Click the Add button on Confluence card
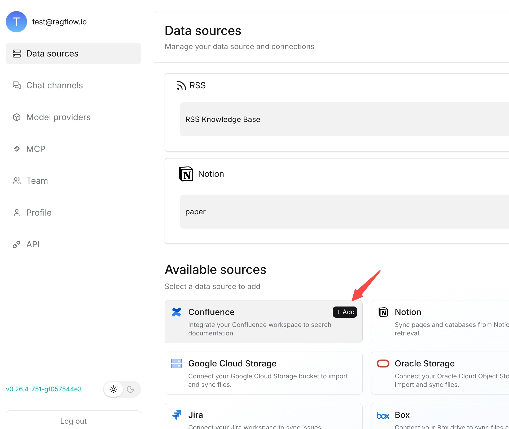This screenshot has height=429, width=509. [x=345, y=312]
